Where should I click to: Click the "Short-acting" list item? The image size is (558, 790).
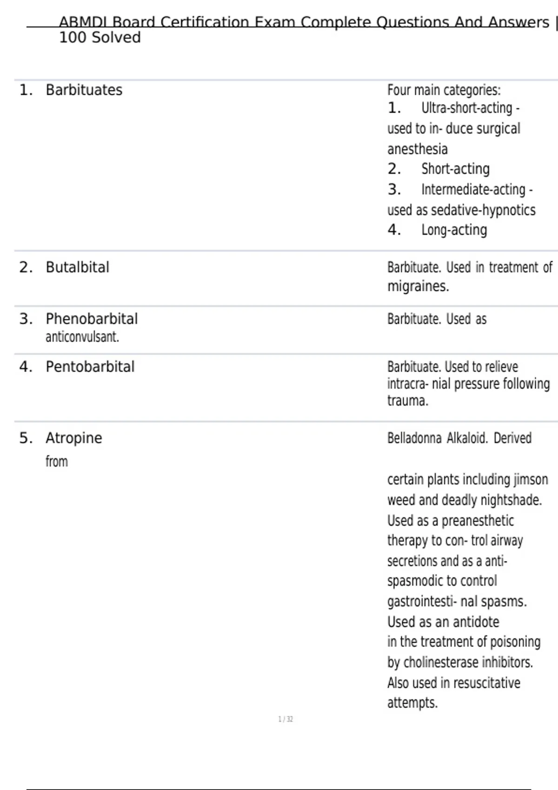pyautogui.click(x=455, y=169)
